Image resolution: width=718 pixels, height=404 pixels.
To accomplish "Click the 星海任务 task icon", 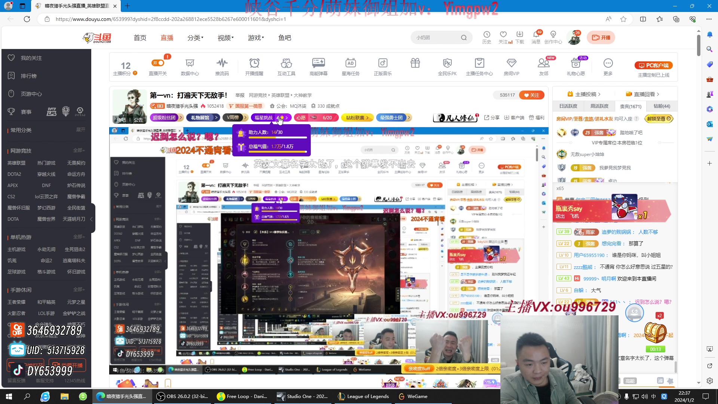I will 351,67.
